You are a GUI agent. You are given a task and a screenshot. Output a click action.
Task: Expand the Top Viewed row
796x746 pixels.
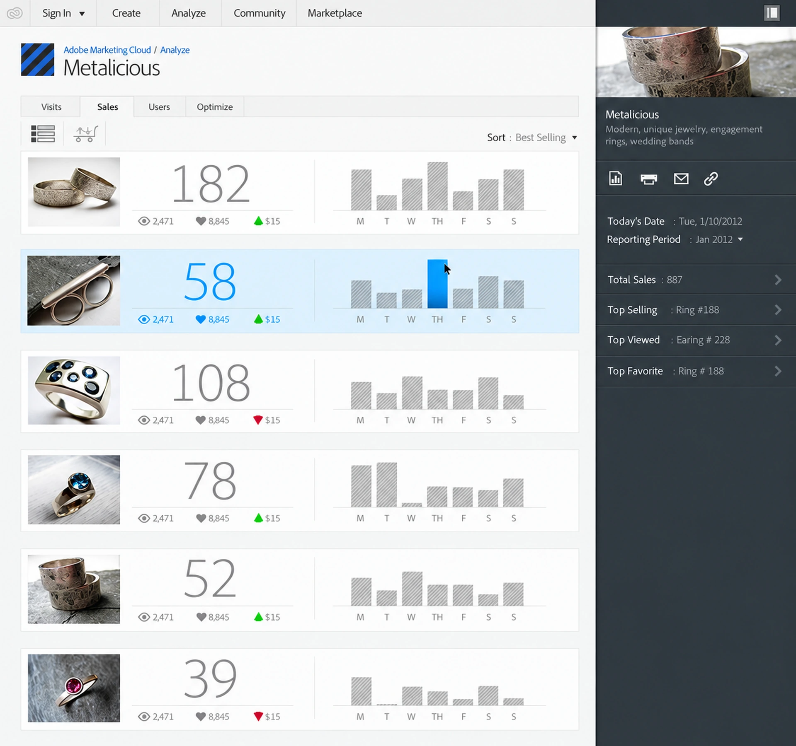696,340
